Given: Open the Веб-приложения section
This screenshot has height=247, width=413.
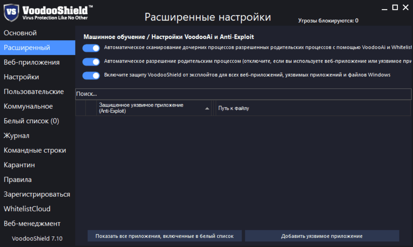Looking at the screenshot, I should (38, 62).
